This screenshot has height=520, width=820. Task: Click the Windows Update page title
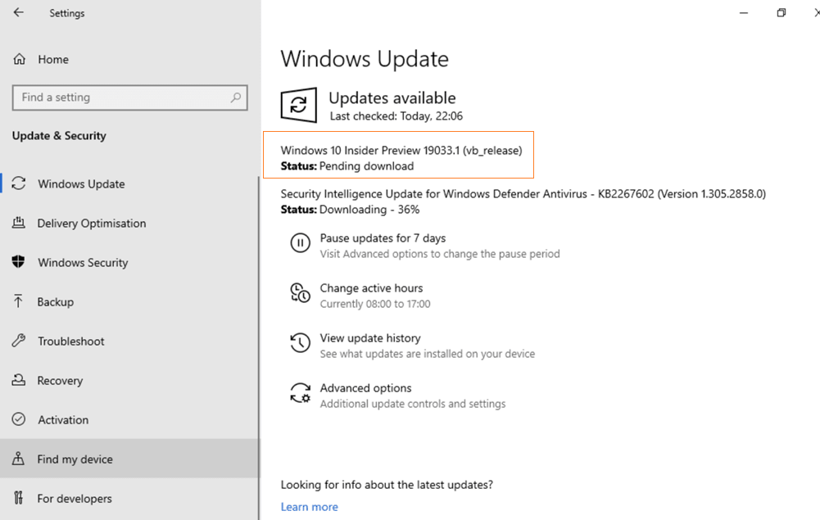tap(365, 59)
